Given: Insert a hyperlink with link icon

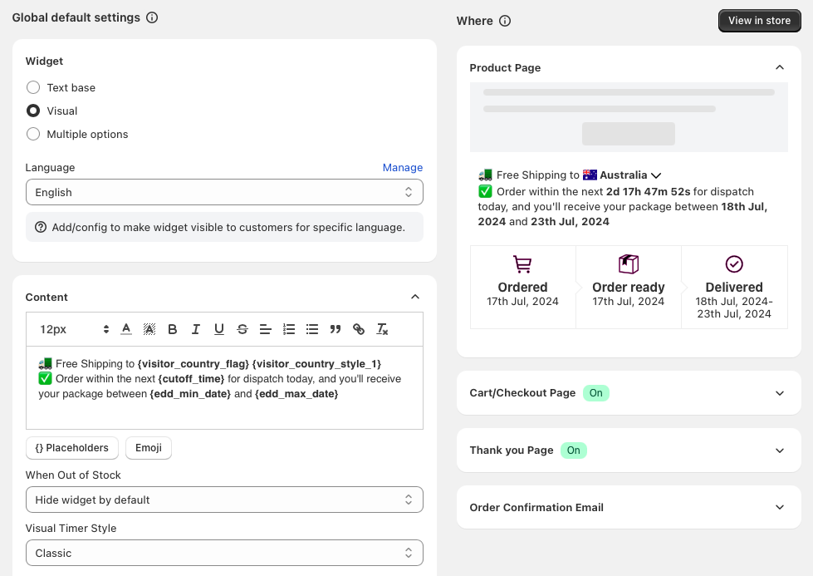Looking at the screenshot, I should pyautogui.click(x=359, y=329).
